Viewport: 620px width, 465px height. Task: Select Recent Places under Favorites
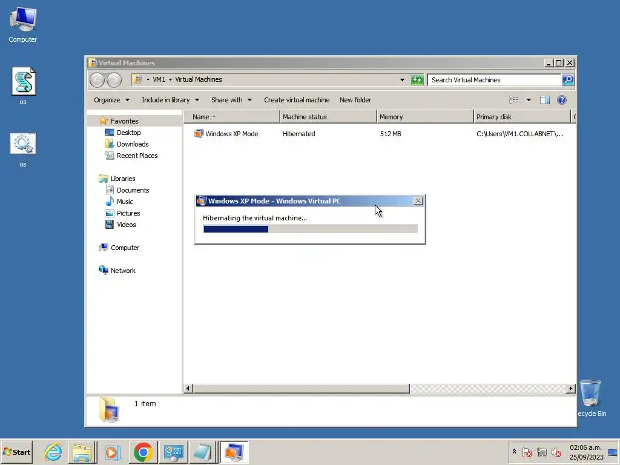(x=137, y=156)
